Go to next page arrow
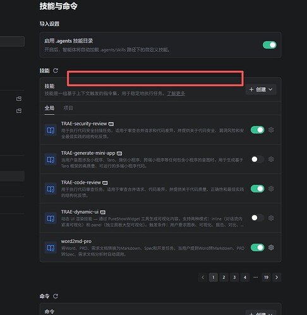Viewport: 307px width, 315px height. (277, 277)
